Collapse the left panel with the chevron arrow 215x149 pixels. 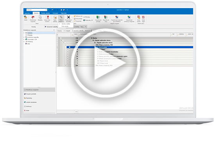tap(54, 30)
